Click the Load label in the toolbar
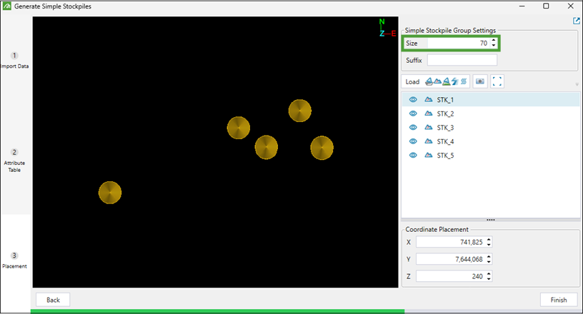The image size is (583, 314). coord(412,82)
